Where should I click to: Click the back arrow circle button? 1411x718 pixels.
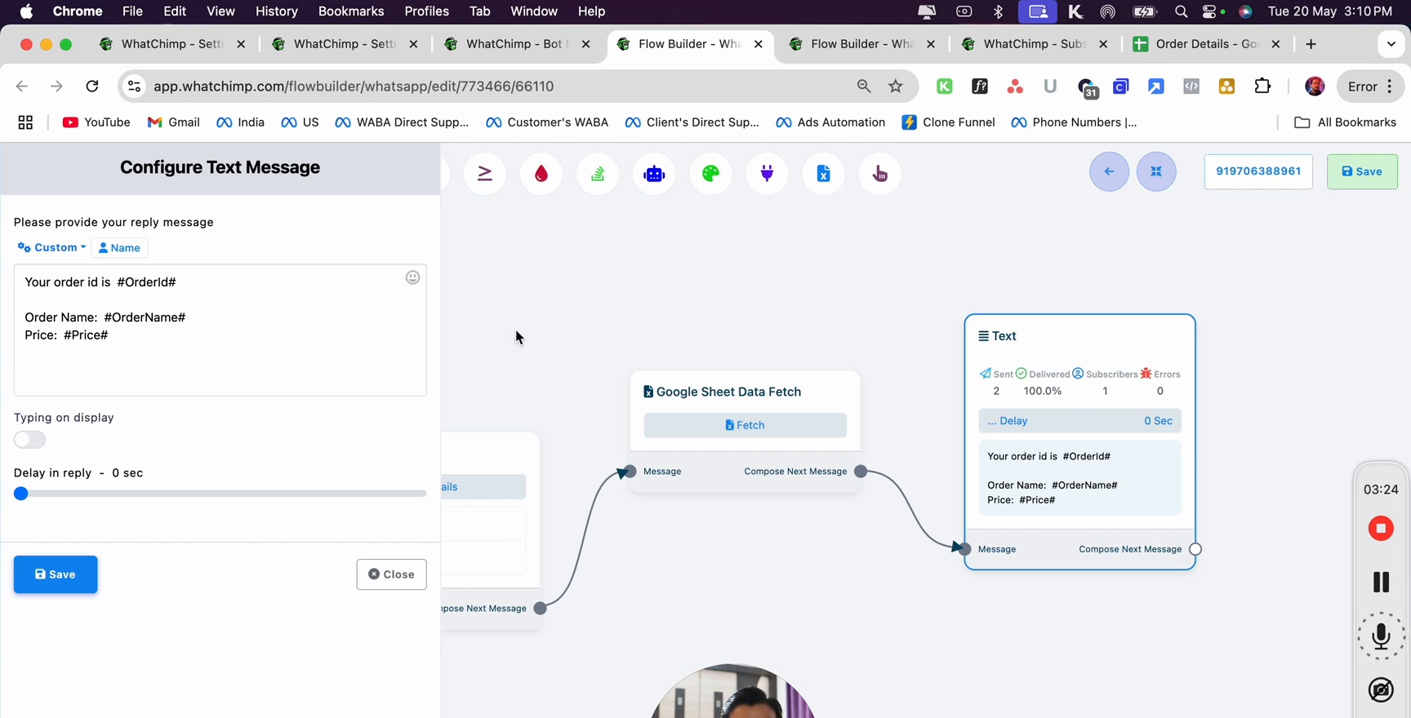point(1109,171)
